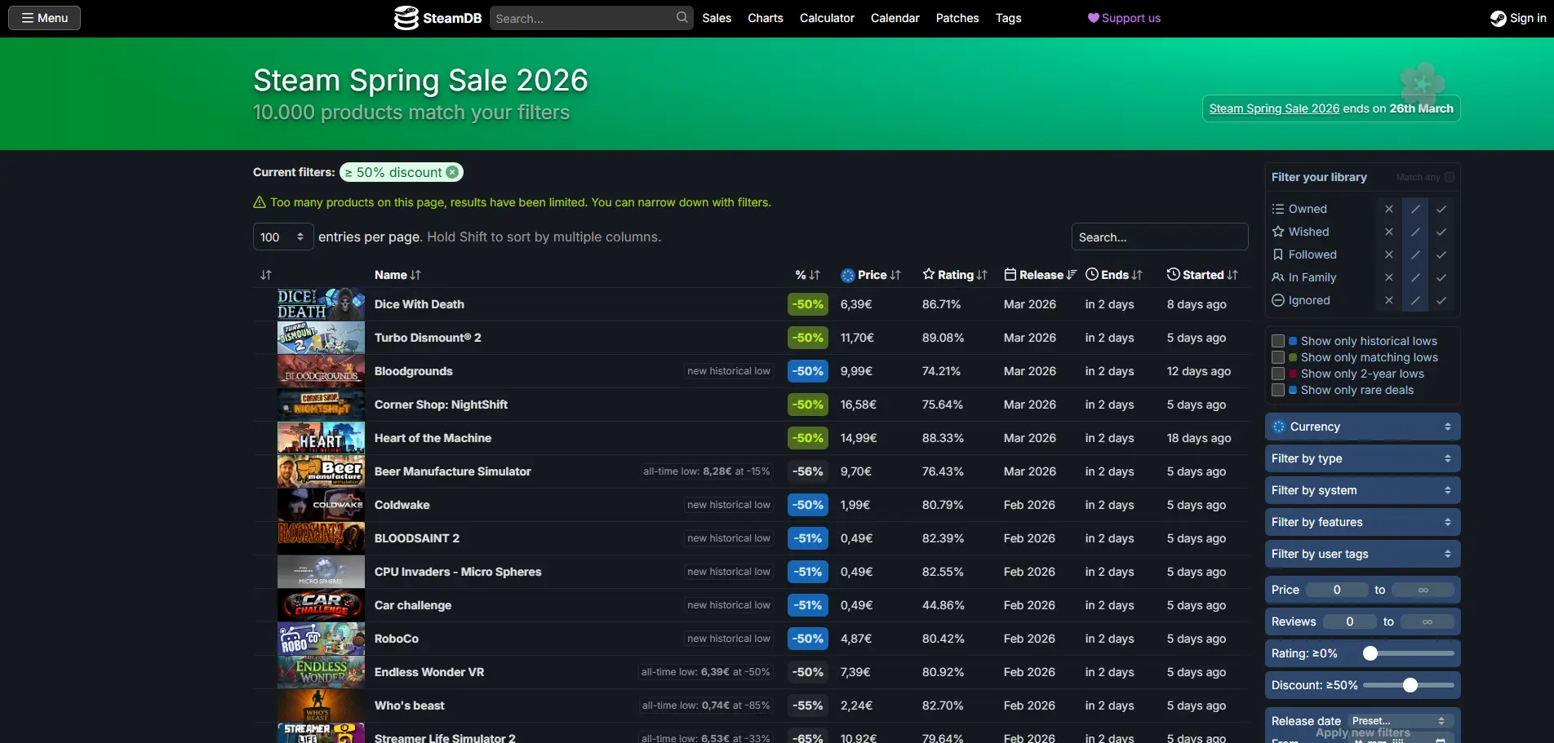Viewport: 1554px width, 743px height.
Task: Toggle Match any checkbox
Action: pyautogui.click(x=1450, y=177)
